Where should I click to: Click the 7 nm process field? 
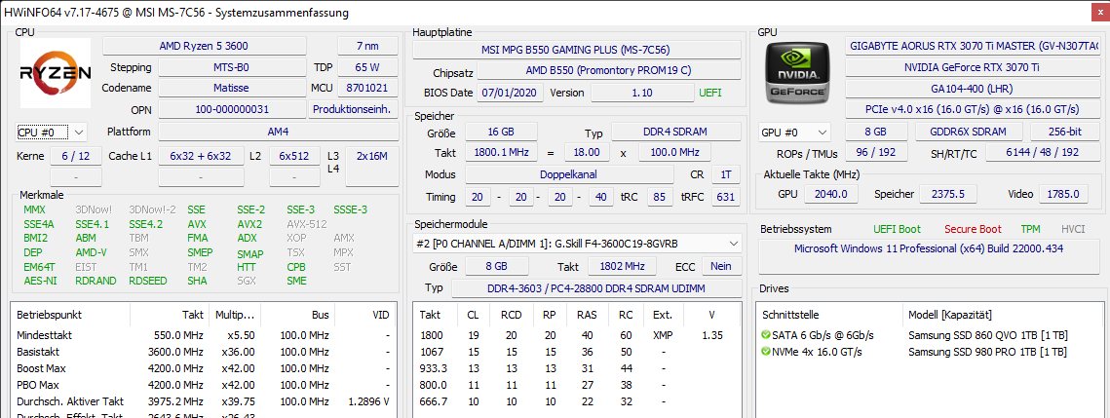click(367, 46)
